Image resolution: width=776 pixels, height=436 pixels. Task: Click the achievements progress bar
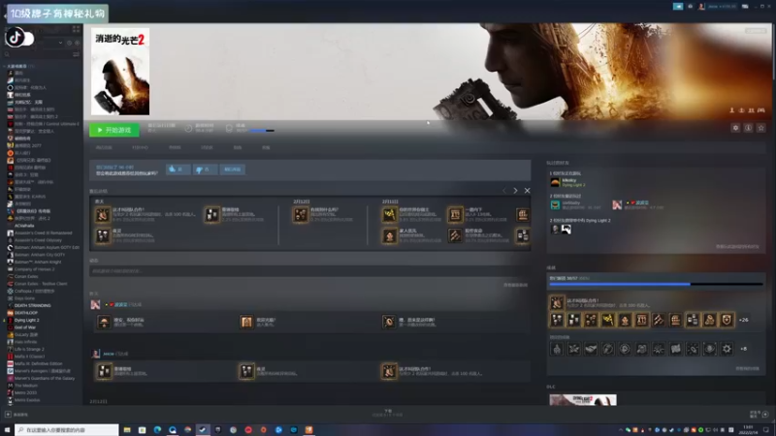pos(656,284)
